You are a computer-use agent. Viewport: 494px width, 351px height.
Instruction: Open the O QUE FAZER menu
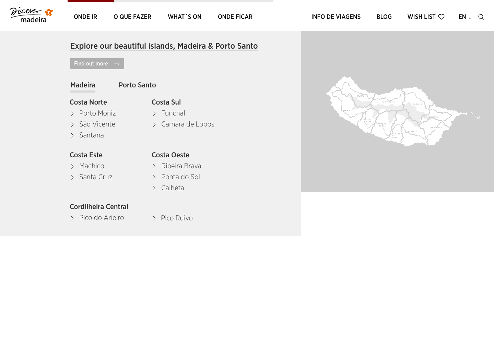pos(132,17)
